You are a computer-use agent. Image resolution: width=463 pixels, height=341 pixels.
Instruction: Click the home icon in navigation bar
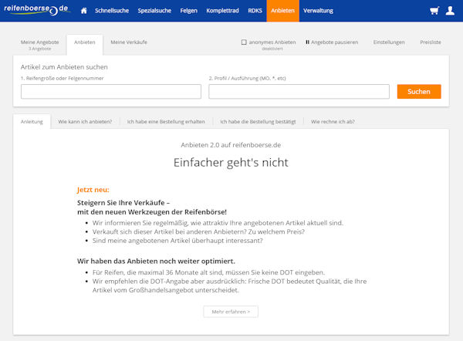click(x=83, y=11)
